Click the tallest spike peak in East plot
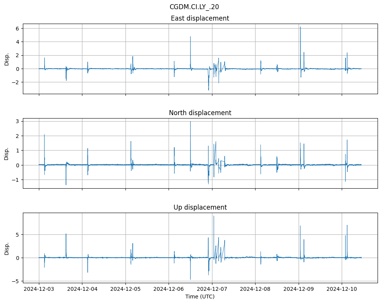Screen dimensions: 381x303 point(300,27)
